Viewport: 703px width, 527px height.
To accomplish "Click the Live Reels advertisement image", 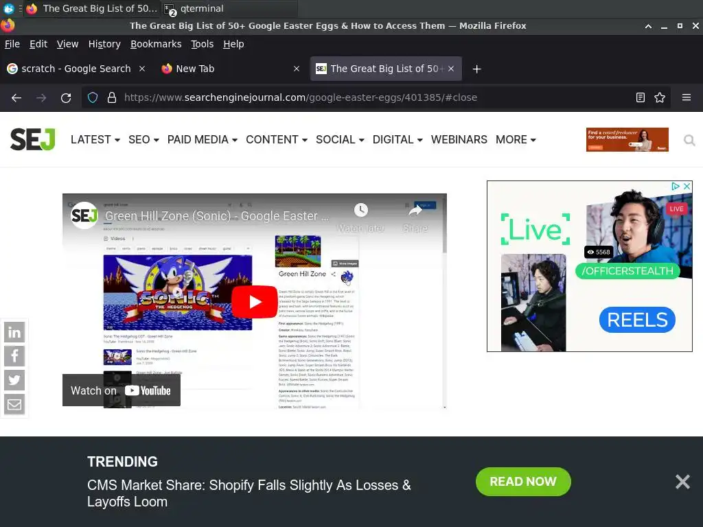I will [589, 266].
